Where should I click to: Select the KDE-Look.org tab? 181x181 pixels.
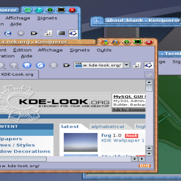pos(17,74)
